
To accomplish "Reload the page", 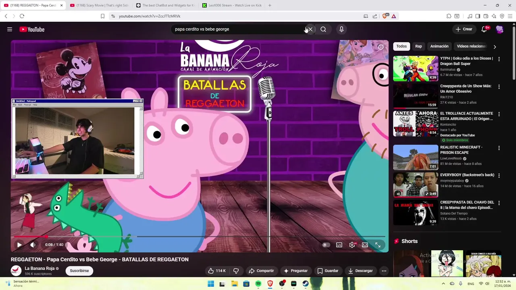I will (22, 16).
